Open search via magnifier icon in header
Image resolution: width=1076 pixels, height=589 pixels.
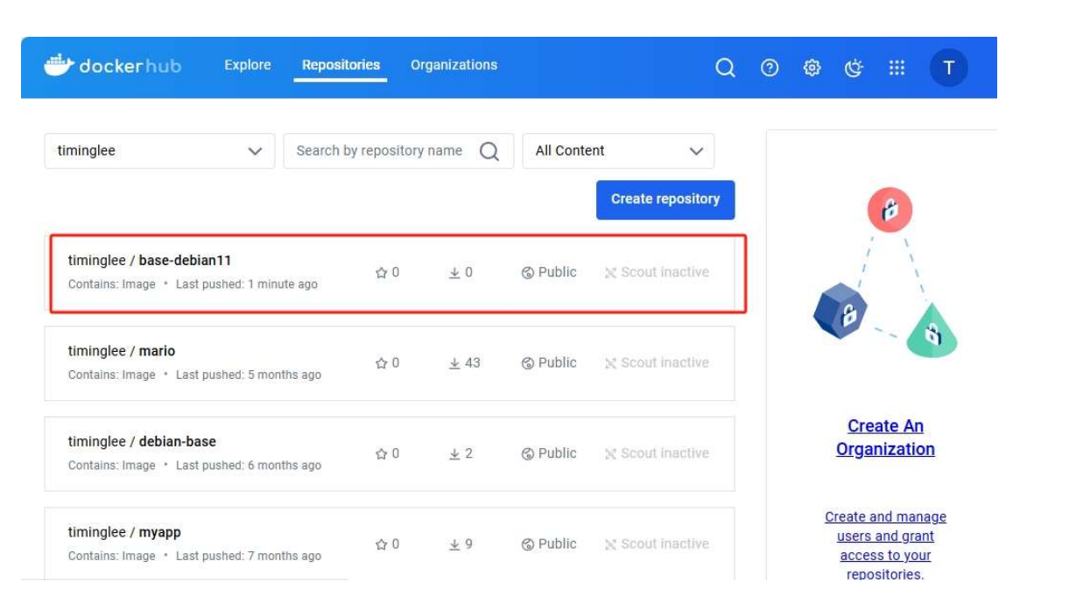point(725,68)
